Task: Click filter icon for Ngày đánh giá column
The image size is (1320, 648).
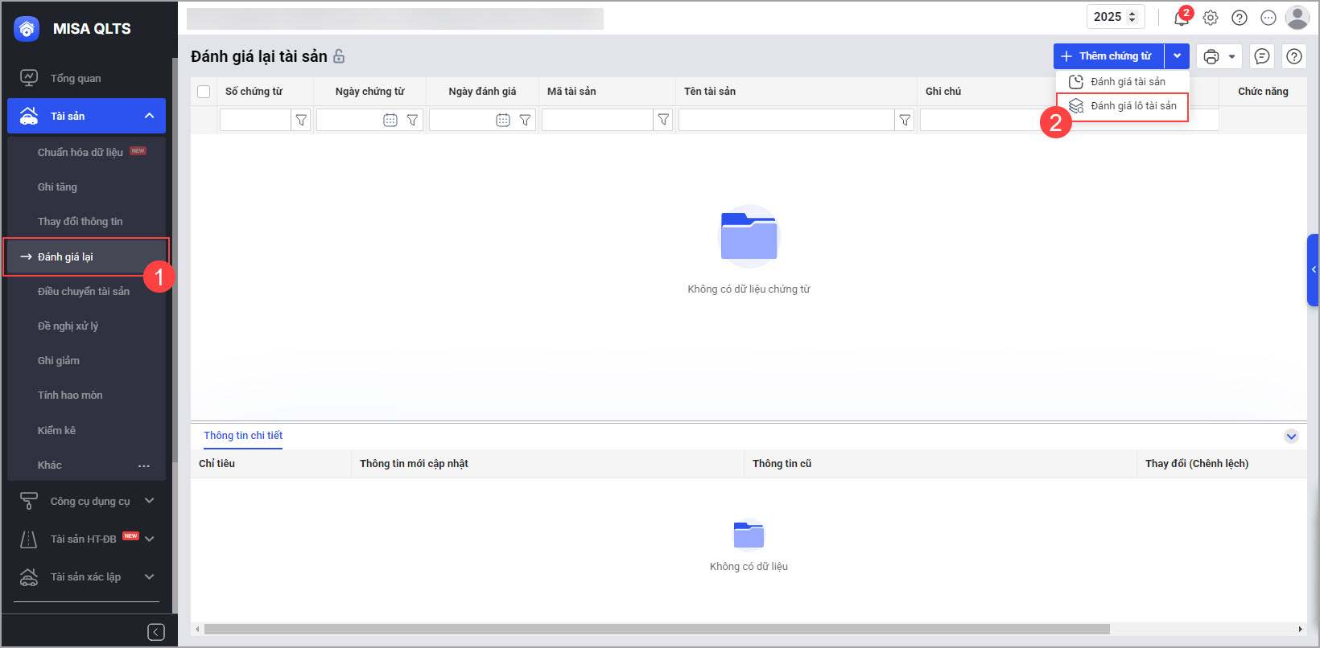Action: pos(525,120)
